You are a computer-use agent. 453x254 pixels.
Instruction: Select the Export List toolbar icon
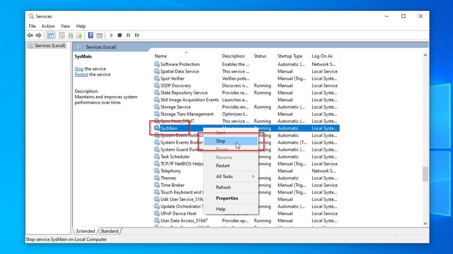coord(78,35)
